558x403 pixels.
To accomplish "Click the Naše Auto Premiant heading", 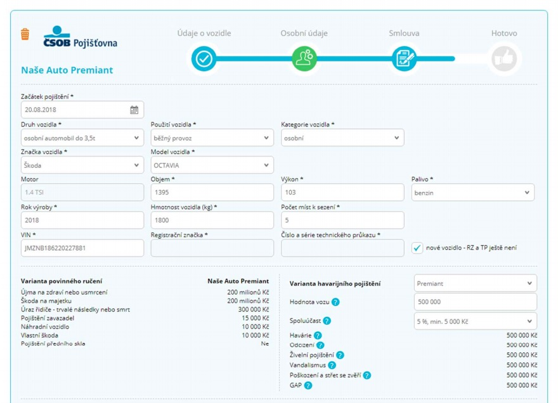I will pyautogui.click(x=67, y=70).
